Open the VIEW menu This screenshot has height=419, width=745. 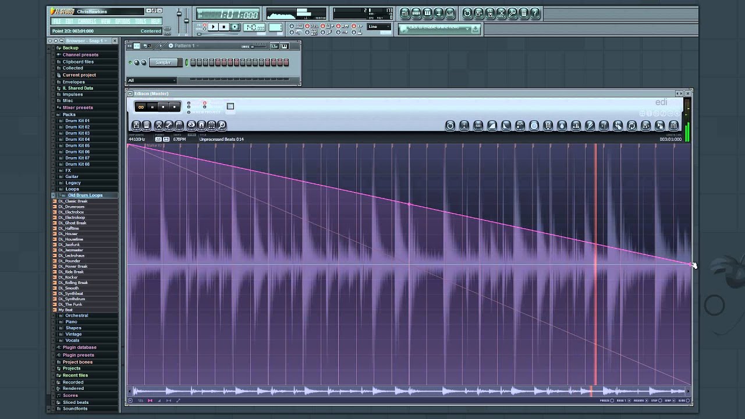[105, 22]
